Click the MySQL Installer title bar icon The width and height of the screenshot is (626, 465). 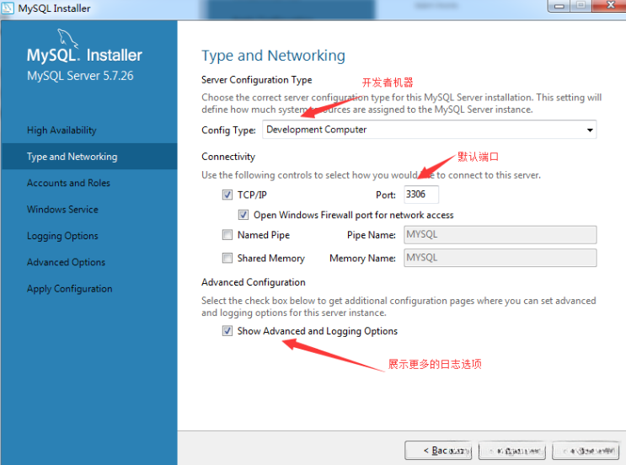(8, 8)
